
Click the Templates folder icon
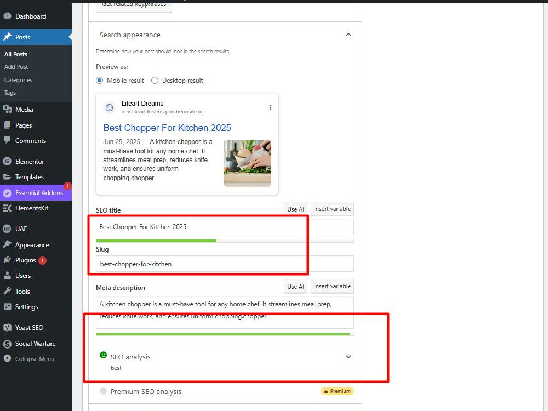7,177
